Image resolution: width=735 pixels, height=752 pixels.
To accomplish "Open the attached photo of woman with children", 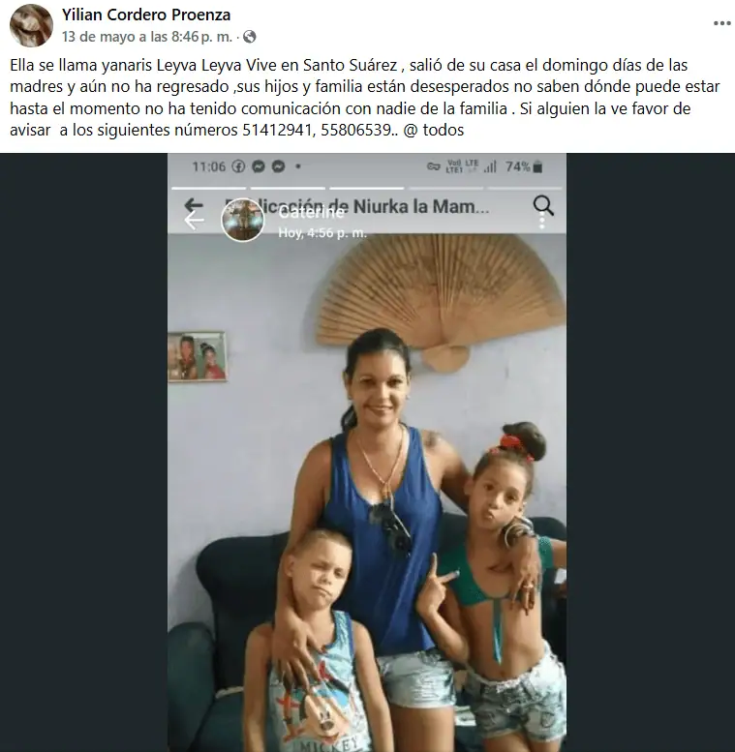I will coord(367,452).
